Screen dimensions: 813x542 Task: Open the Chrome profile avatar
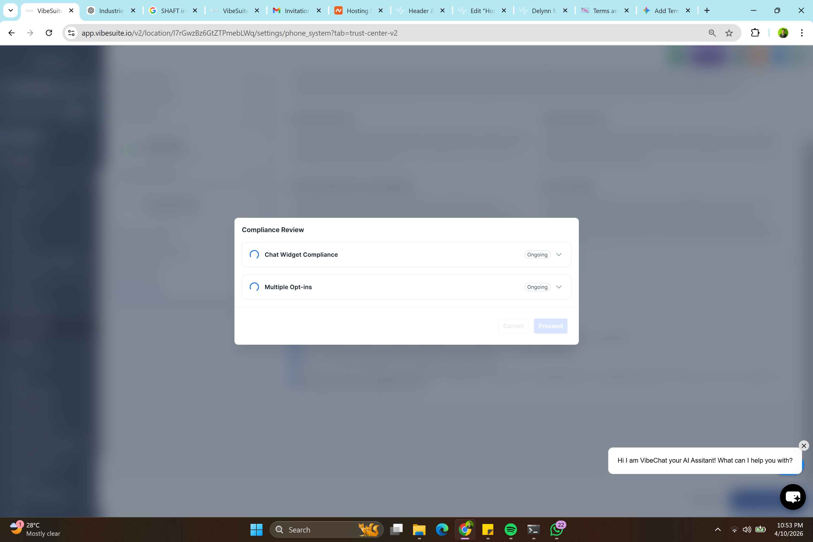point(783,33)
